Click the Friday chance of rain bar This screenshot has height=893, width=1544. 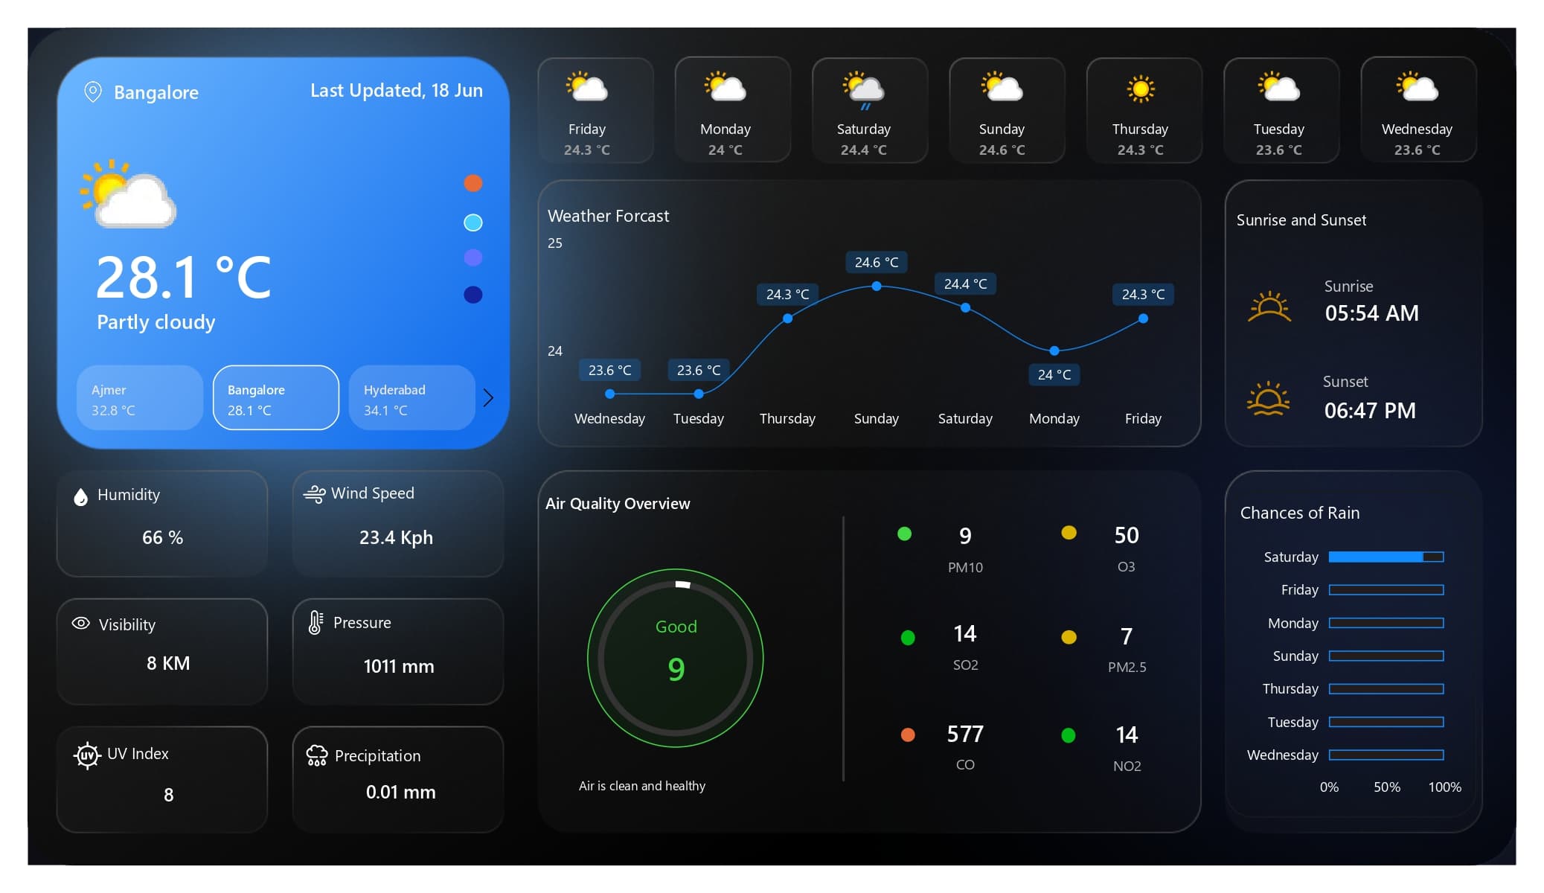1386,590
